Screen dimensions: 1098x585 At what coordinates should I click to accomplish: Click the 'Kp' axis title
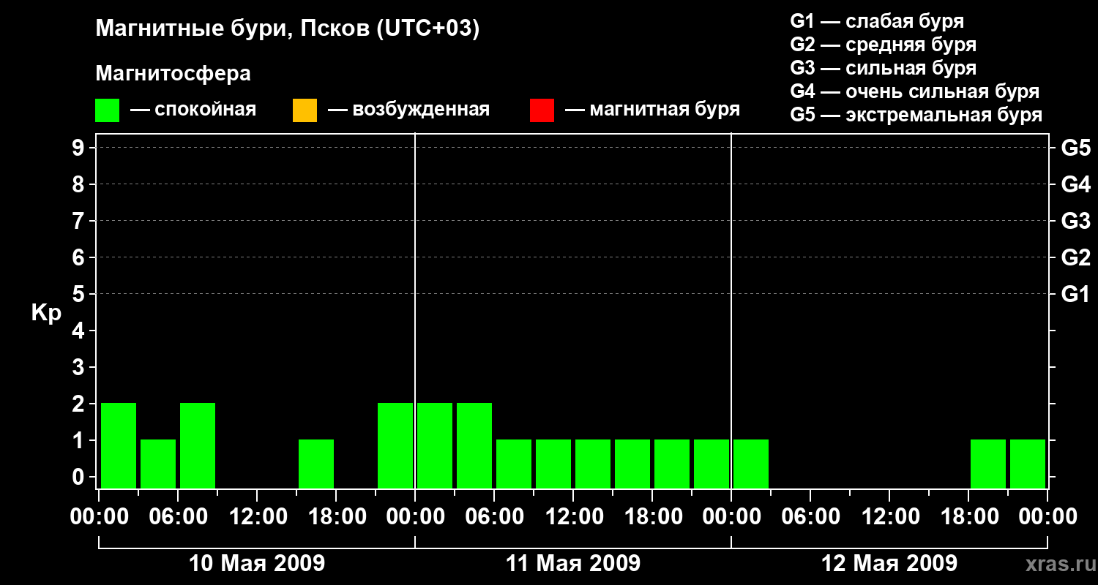click(x=45, y=313)
